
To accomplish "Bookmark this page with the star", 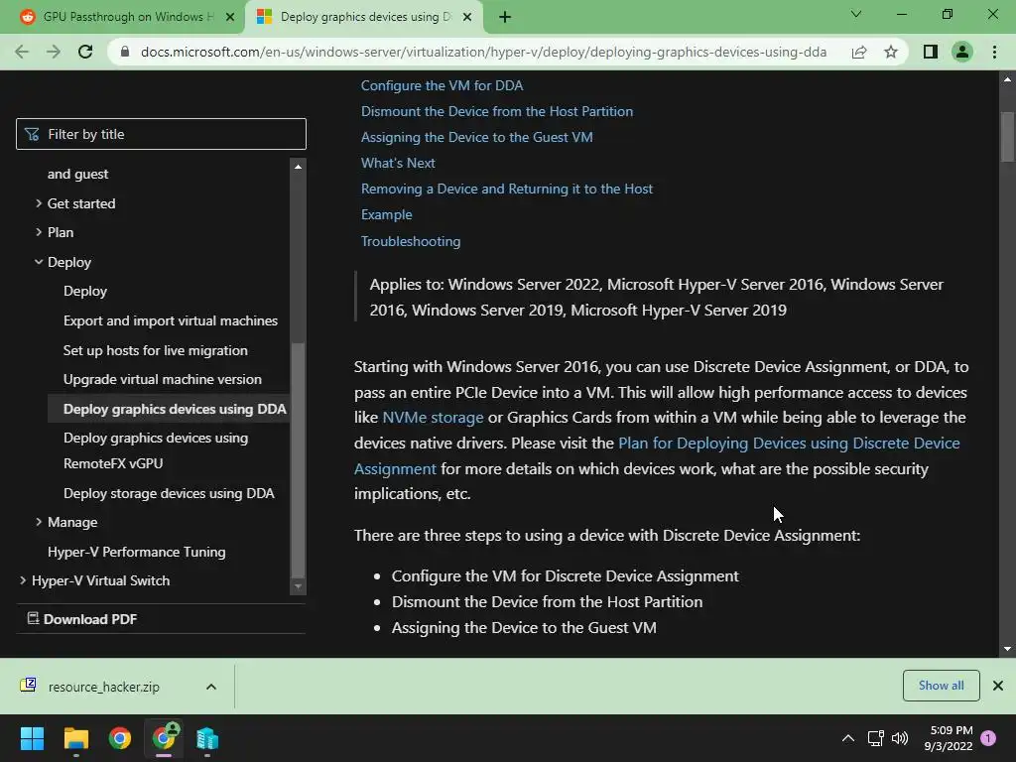I will (891, 52).
